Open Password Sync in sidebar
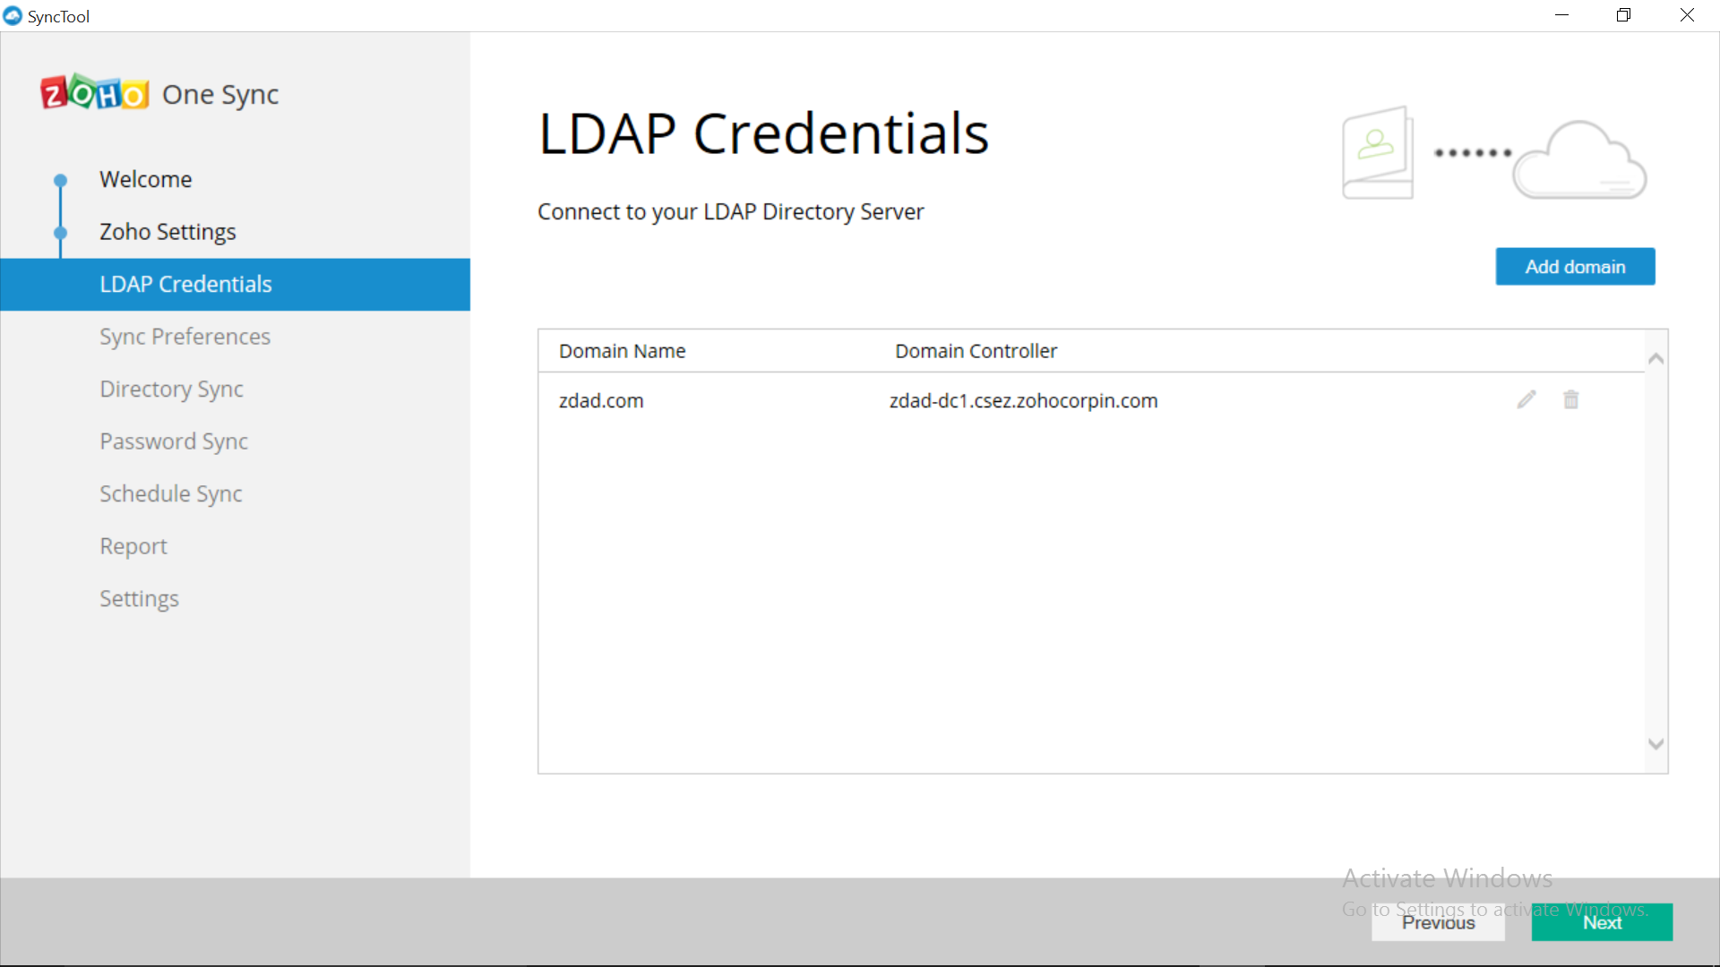 (174, 441)
